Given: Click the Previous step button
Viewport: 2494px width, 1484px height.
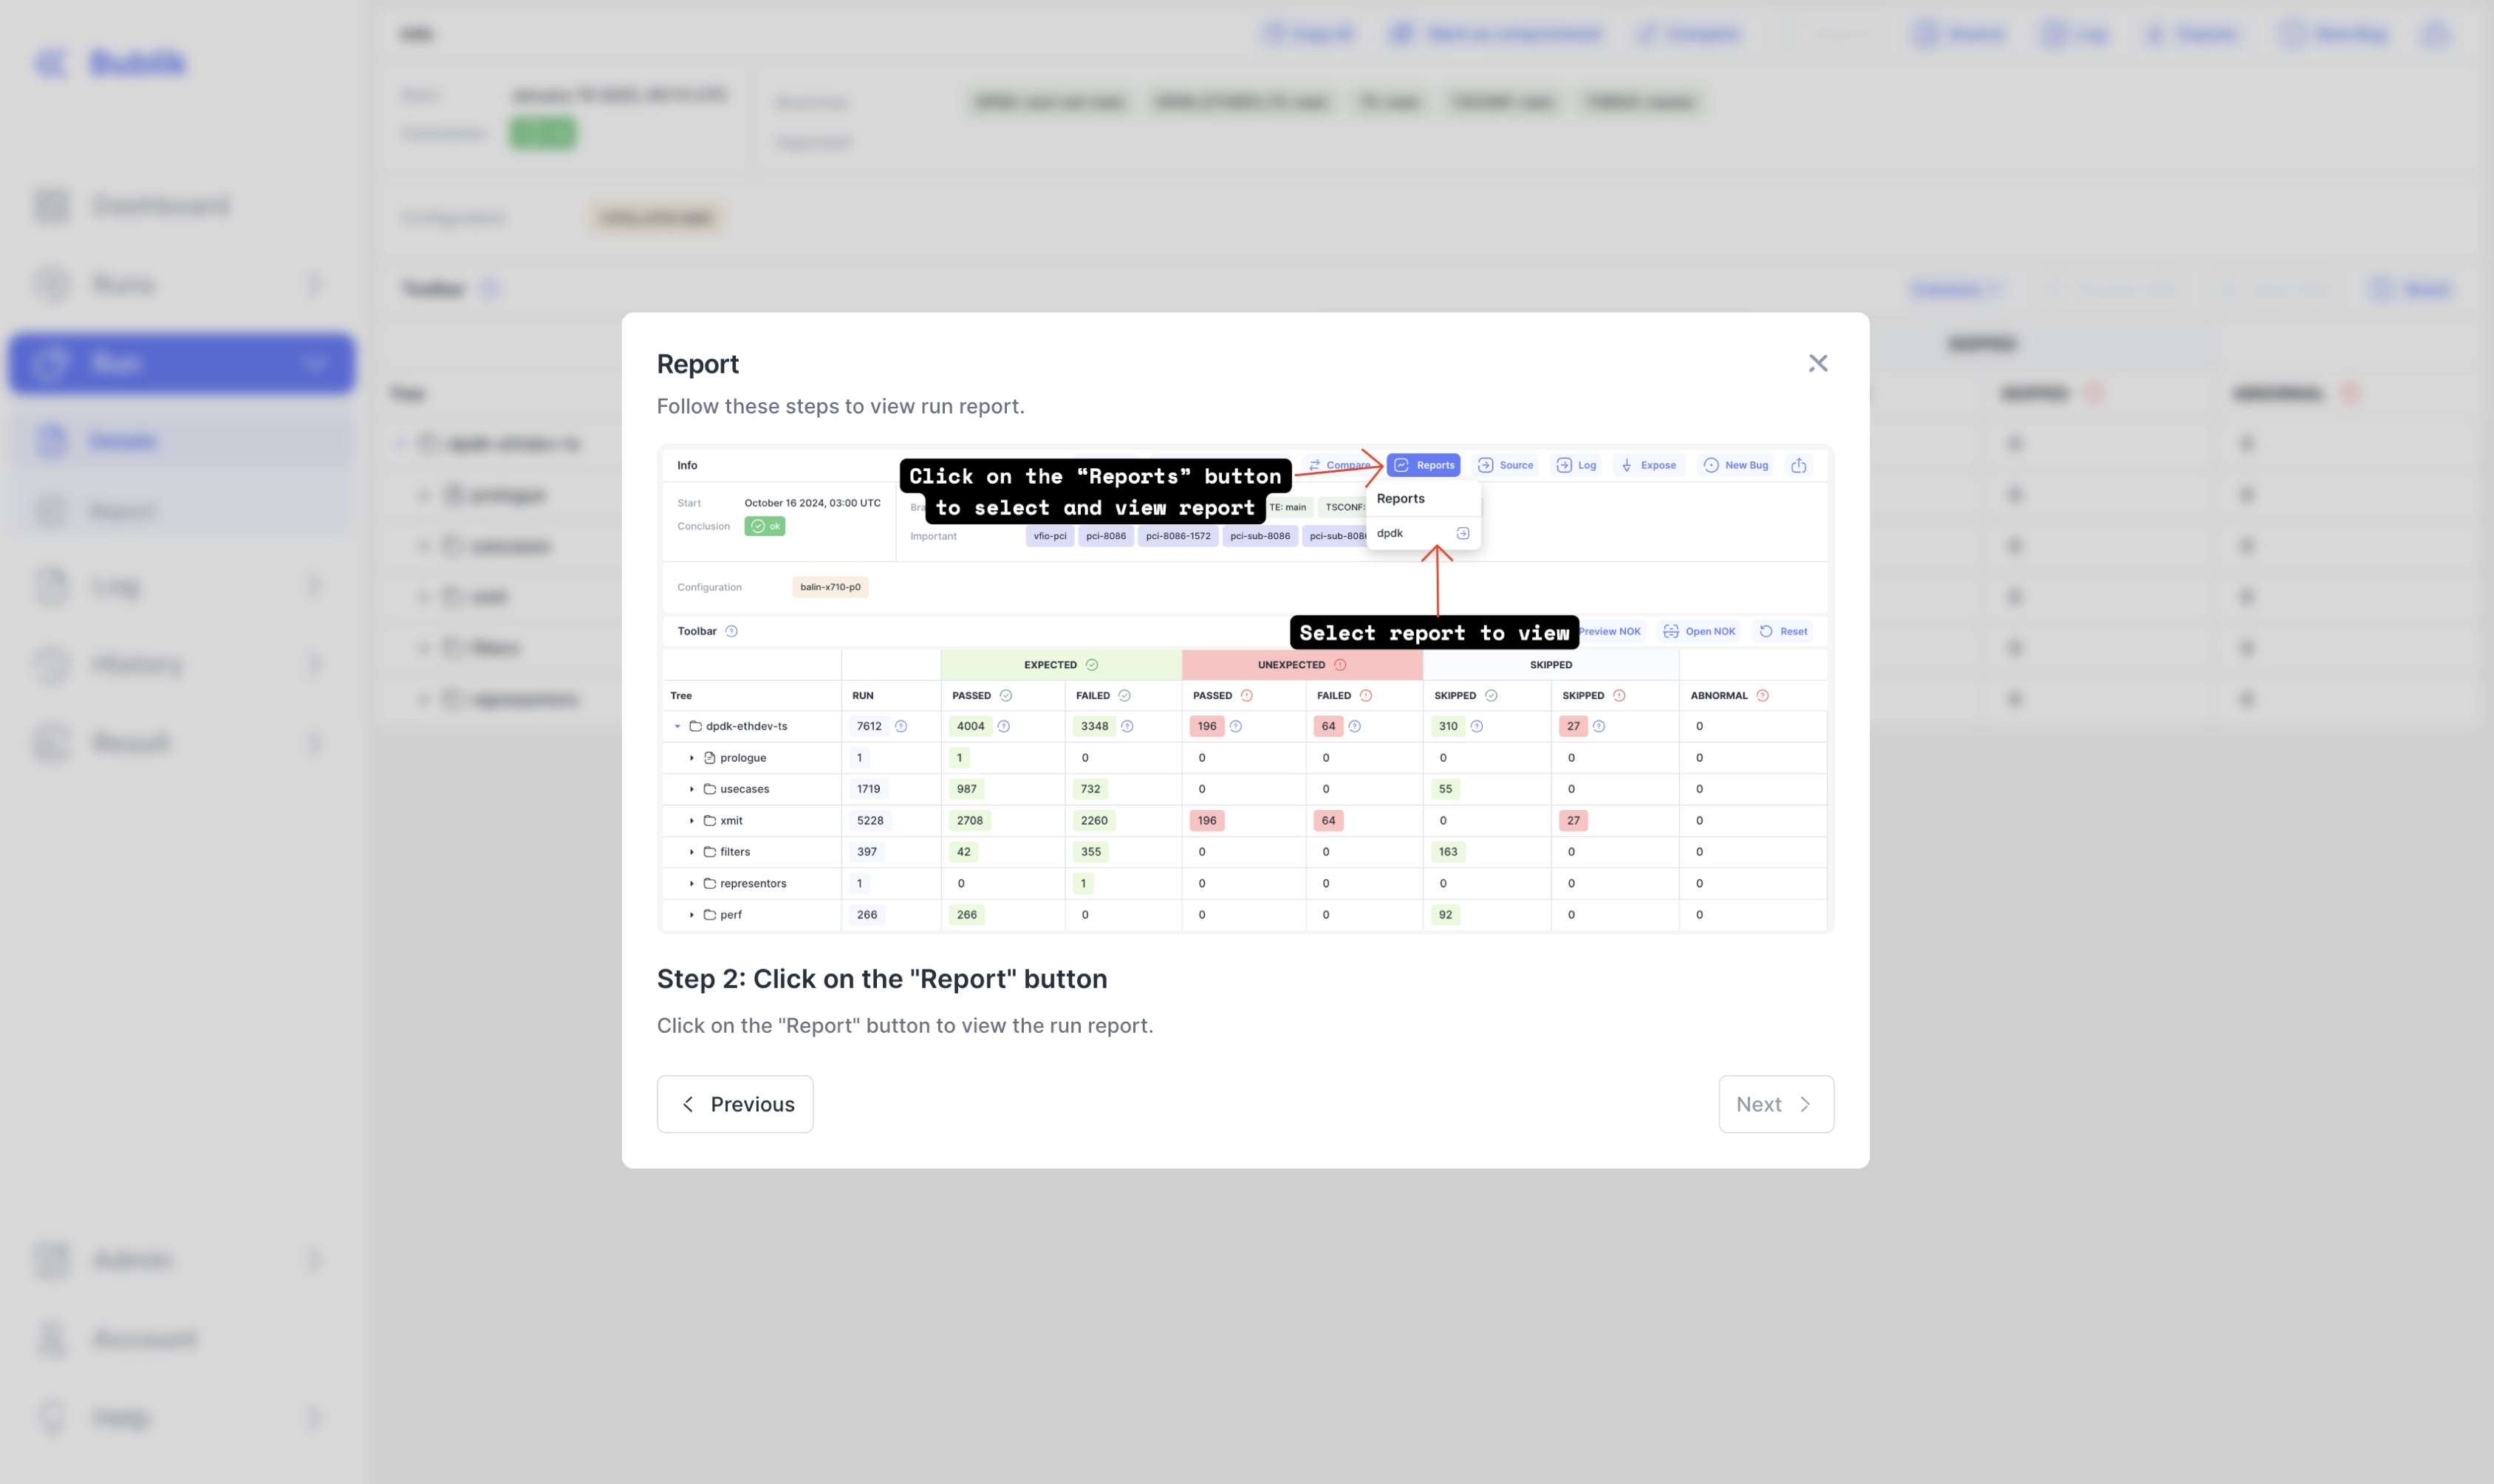Looking at the screenshot, I should pos(734,1104).
